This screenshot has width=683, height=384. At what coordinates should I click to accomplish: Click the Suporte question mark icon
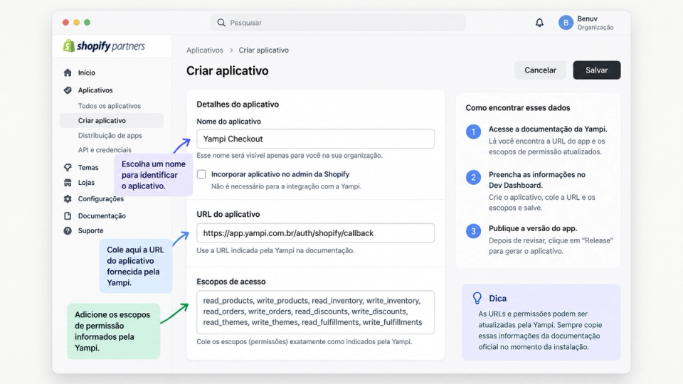tap(68, 230)
